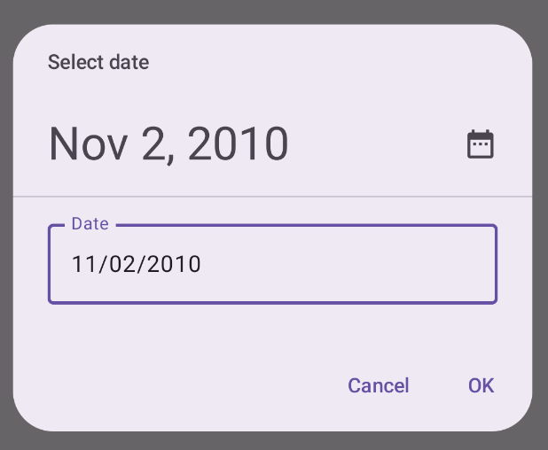Image resolution: width=548 pixels, height=450 pixels.
Task: Click the "Select date" title text
Action: pyautogui.click(x=98, y=63)
